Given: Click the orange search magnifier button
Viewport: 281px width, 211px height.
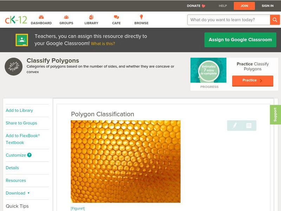Looking at the screenshot, I should [275, 20].
